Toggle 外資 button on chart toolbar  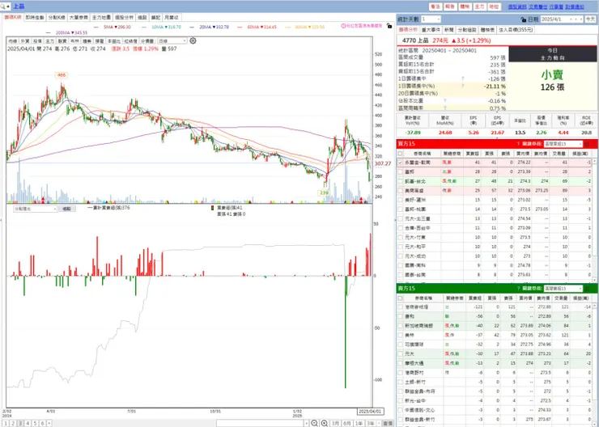coord(25,40)
